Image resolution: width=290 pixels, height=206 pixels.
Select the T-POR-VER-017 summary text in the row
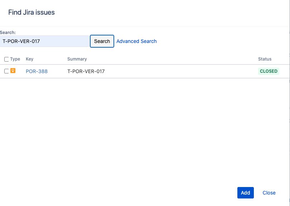[x=86, y=71]
